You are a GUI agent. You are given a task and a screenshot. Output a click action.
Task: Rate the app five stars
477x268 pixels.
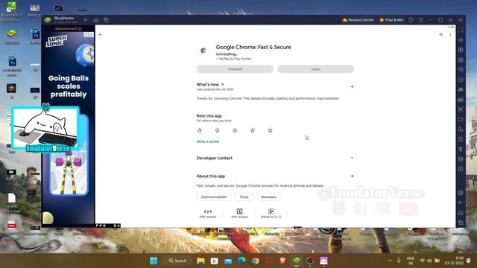click(x=270, y=130)
